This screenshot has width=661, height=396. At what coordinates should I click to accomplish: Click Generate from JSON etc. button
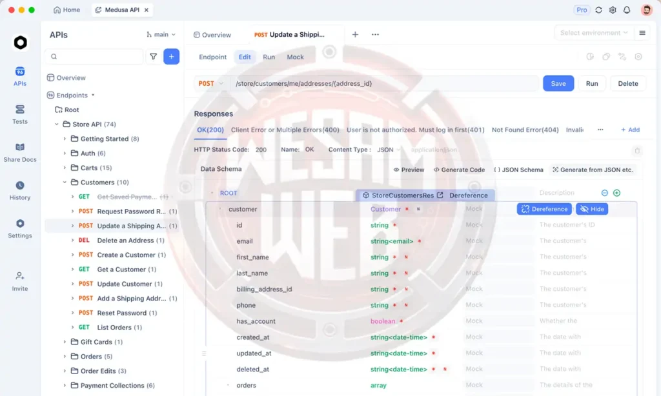pos(593,170)
